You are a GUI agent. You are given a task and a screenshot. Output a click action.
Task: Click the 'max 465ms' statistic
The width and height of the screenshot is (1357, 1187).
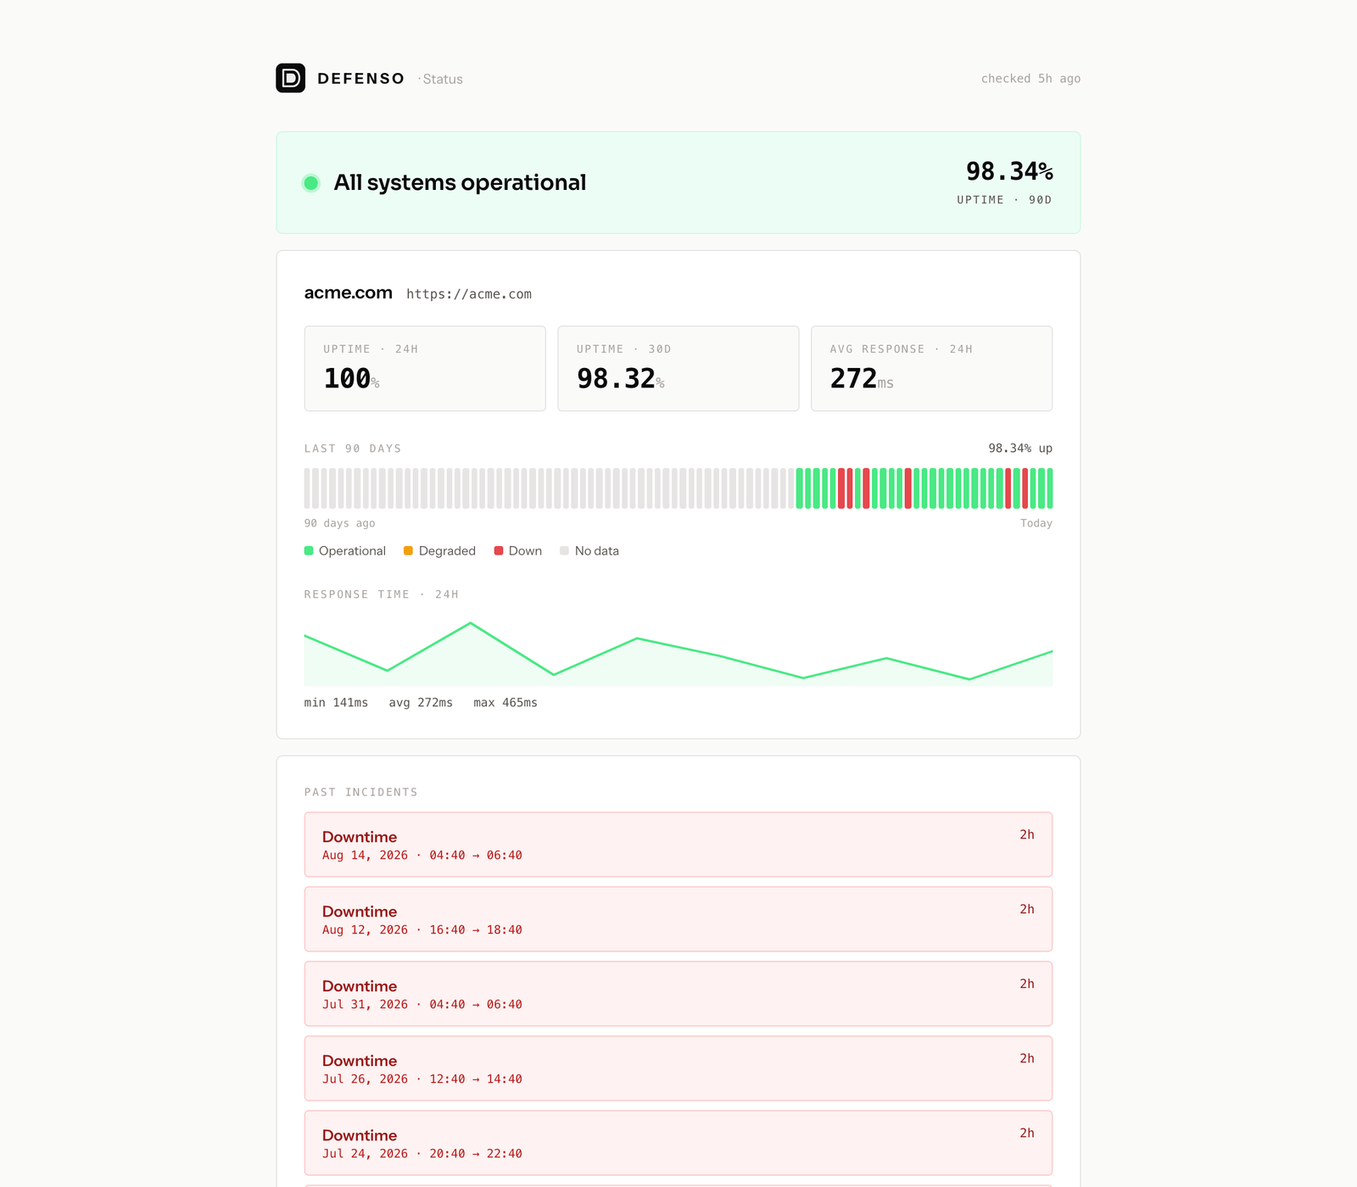505,703
